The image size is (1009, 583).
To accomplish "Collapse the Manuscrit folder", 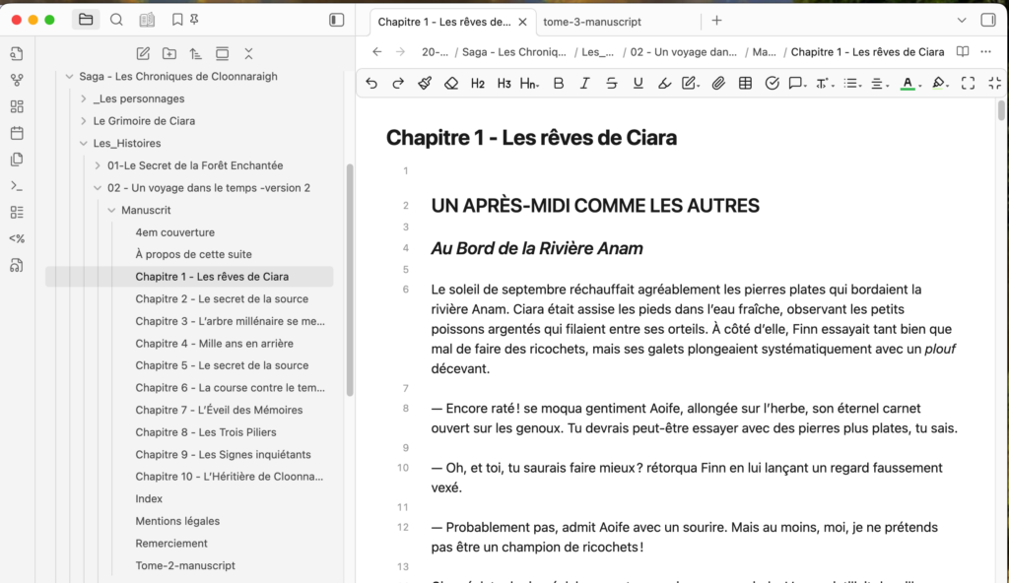I will click(111, 210).
